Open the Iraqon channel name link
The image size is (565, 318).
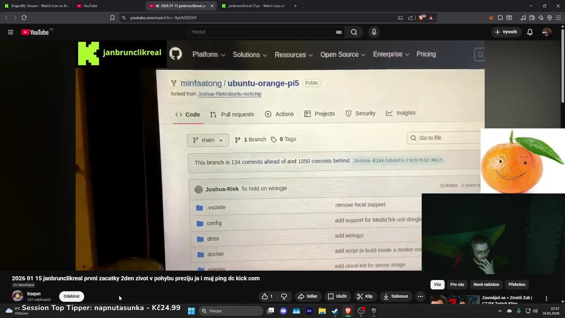pyautogui.click(x=34, y=294)
